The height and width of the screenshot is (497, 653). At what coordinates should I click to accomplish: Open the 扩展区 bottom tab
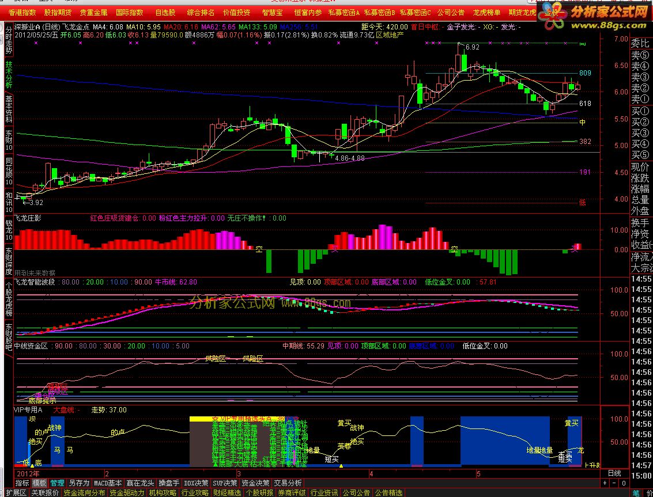pos(16,493)
